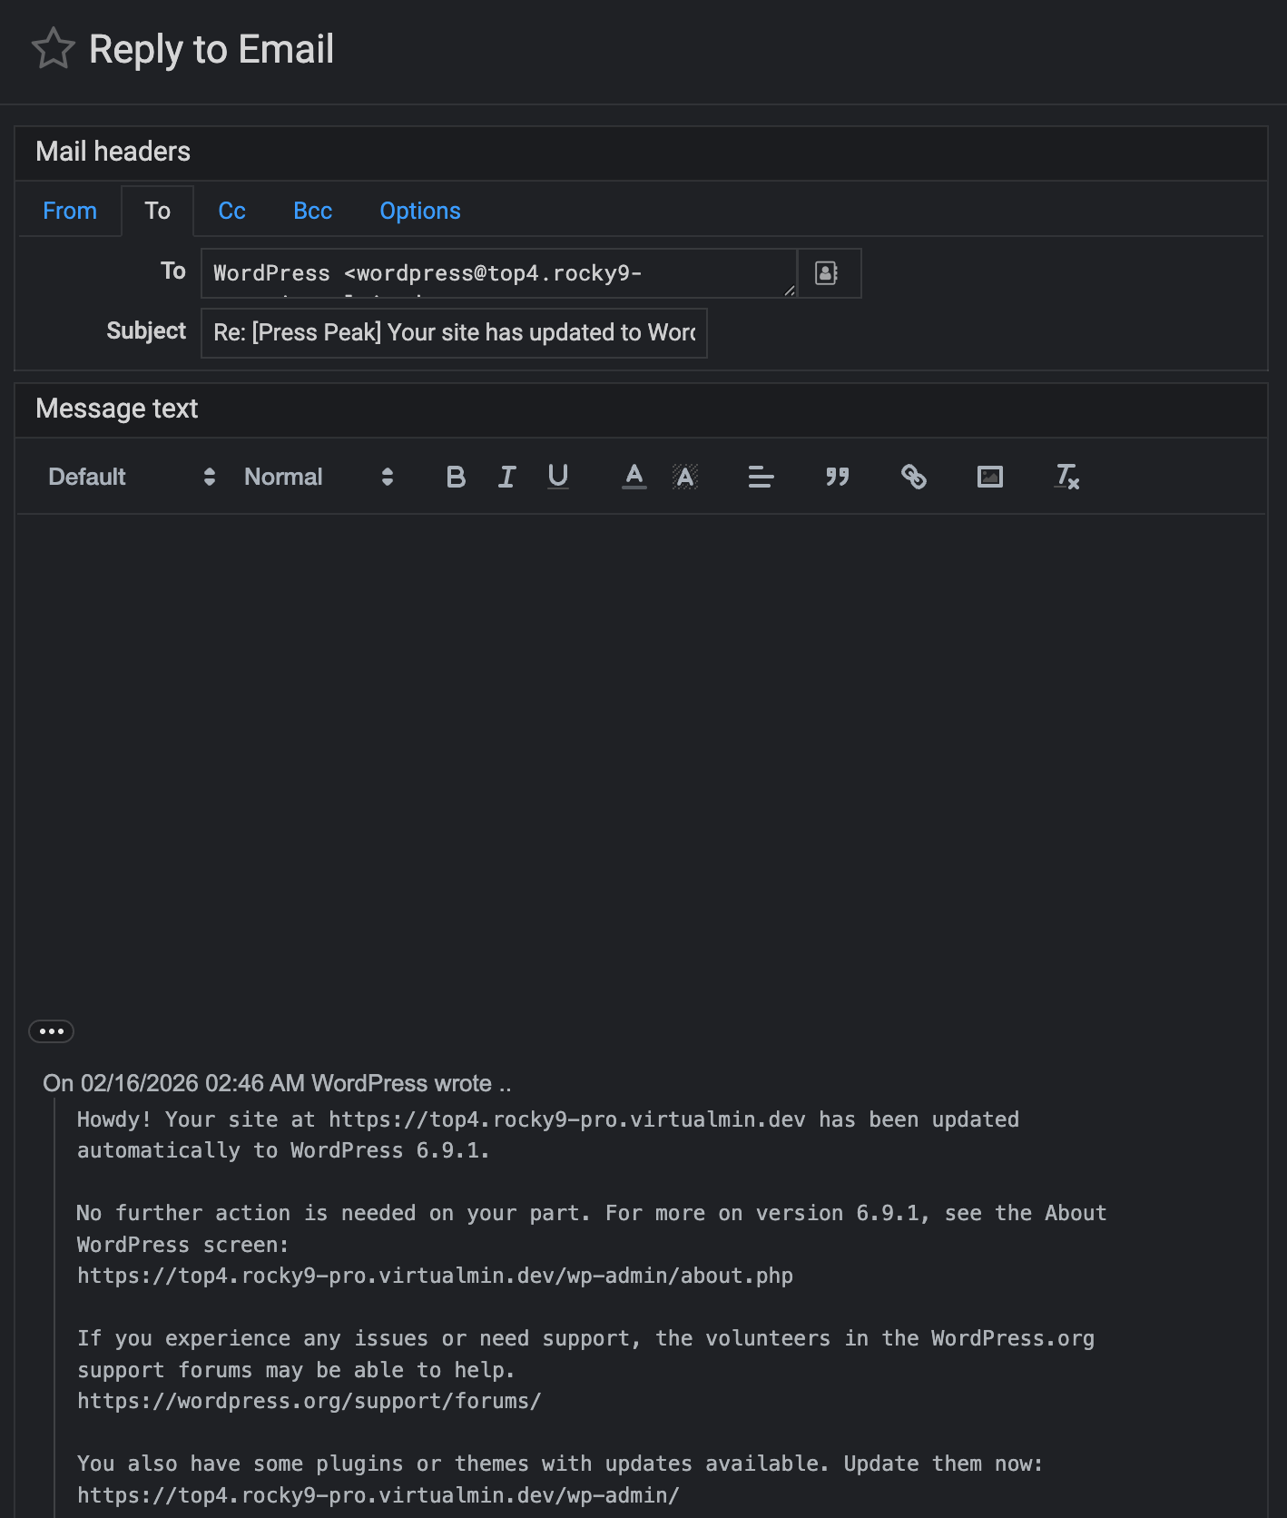Insert a link into the message
Viewport: 1287px width, 1518px height.
[913, 477]
